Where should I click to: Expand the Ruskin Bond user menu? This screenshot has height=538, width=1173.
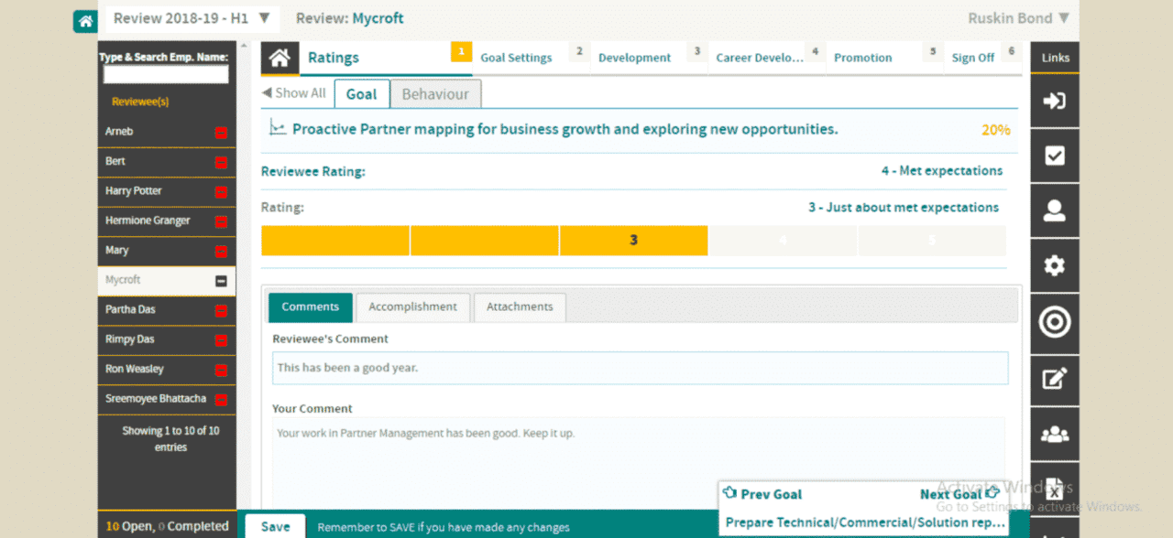coord(1018,18)
